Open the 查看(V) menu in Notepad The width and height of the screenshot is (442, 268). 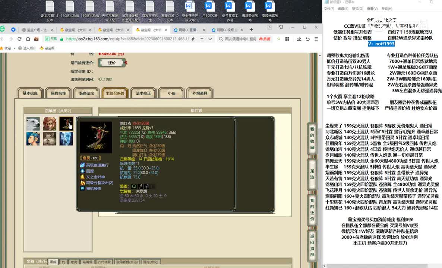(372, 9)
